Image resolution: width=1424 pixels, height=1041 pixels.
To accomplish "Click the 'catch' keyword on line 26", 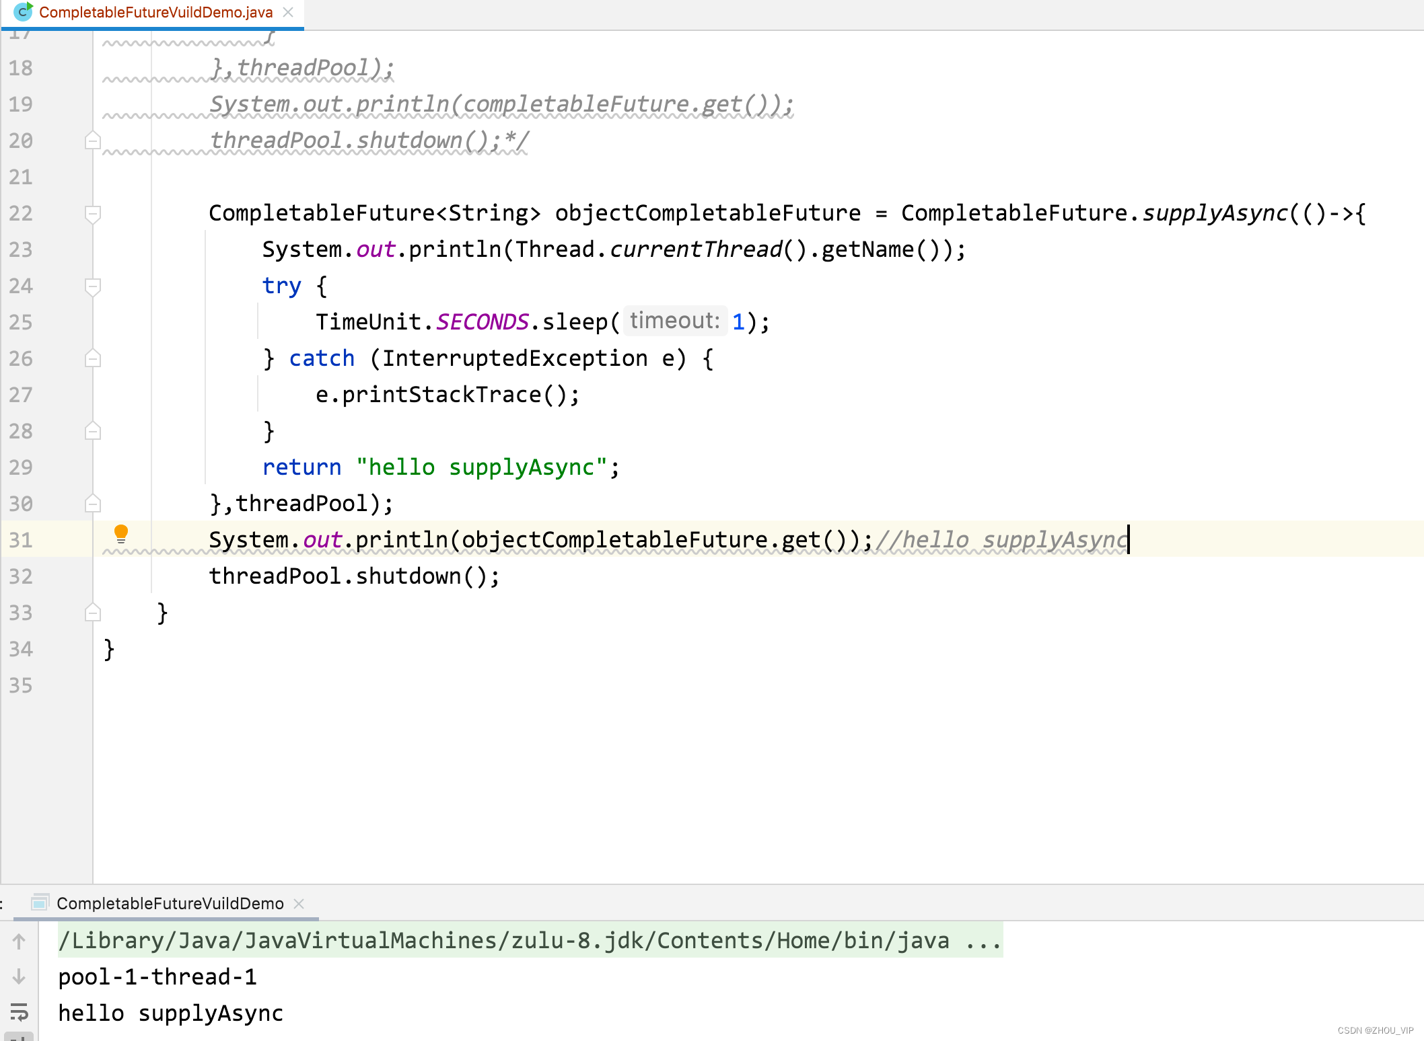I will [322, 358].
